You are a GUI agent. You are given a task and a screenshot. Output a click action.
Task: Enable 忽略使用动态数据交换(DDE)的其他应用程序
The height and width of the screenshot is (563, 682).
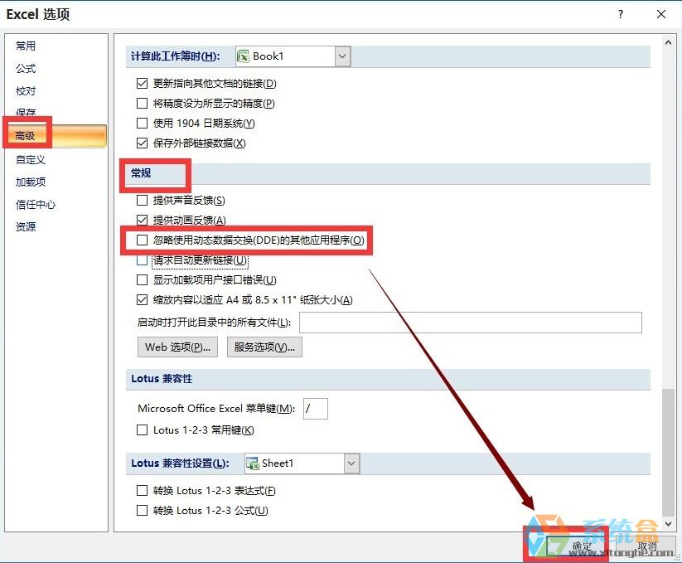point(142,240)
